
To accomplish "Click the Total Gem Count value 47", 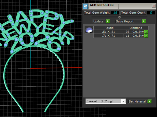I will click(151, 13).
